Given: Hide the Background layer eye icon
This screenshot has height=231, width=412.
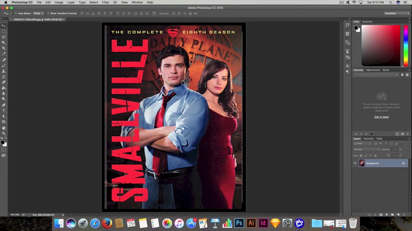Looking at the screenshot, I should pos(355,163).
